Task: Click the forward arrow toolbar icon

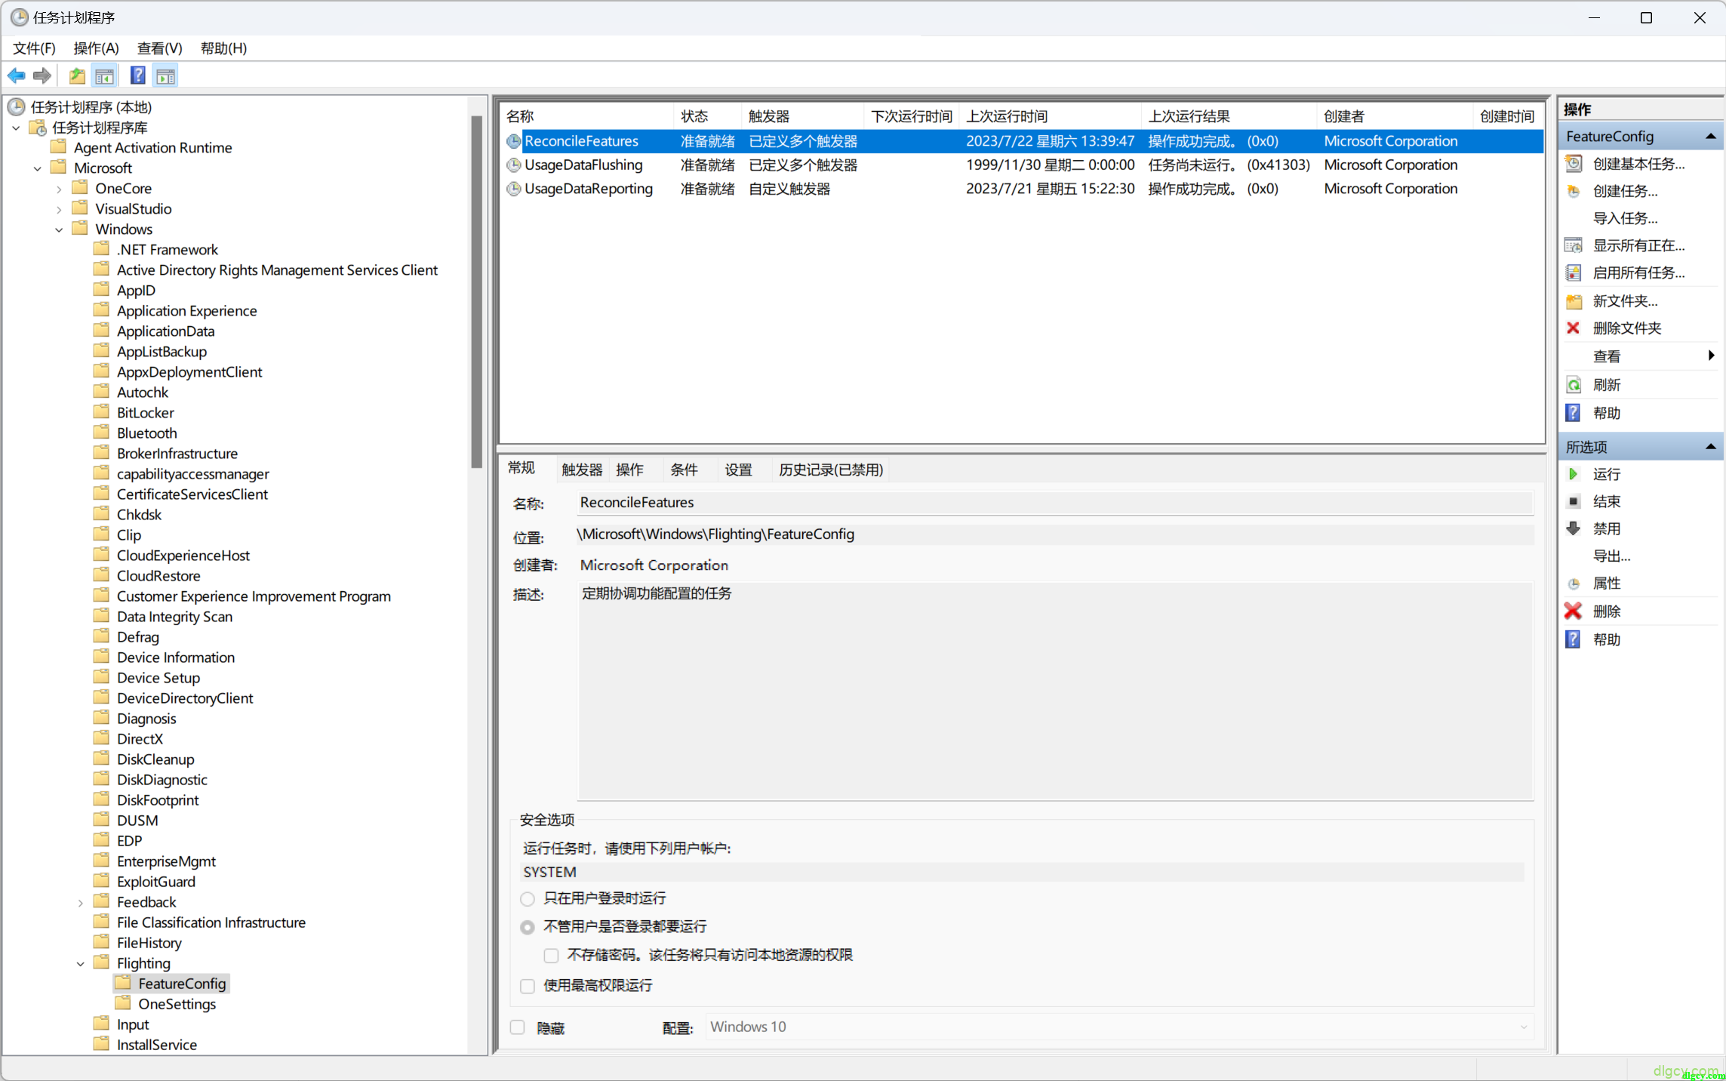Action: 42,75
